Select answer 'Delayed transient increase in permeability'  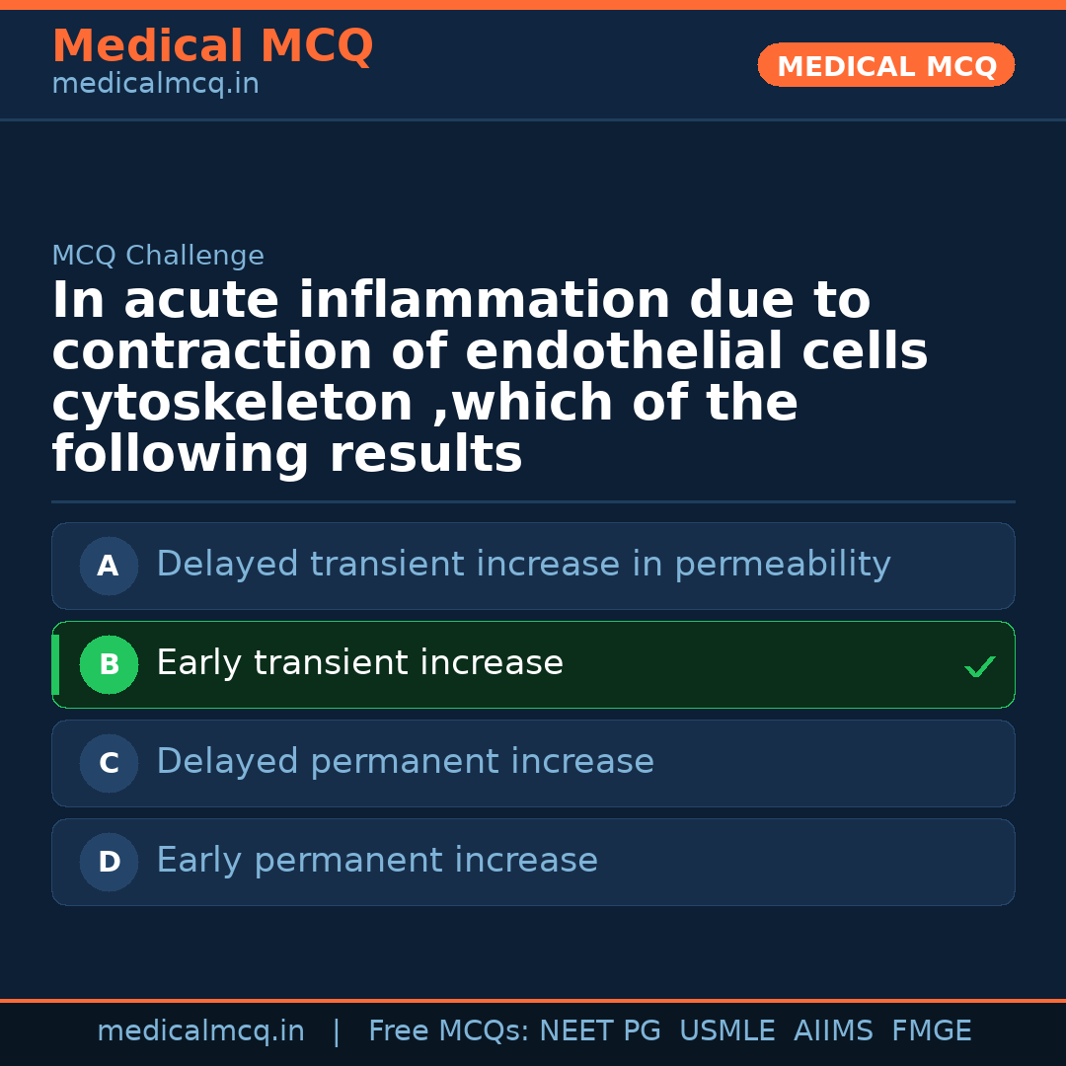[523, 565]
